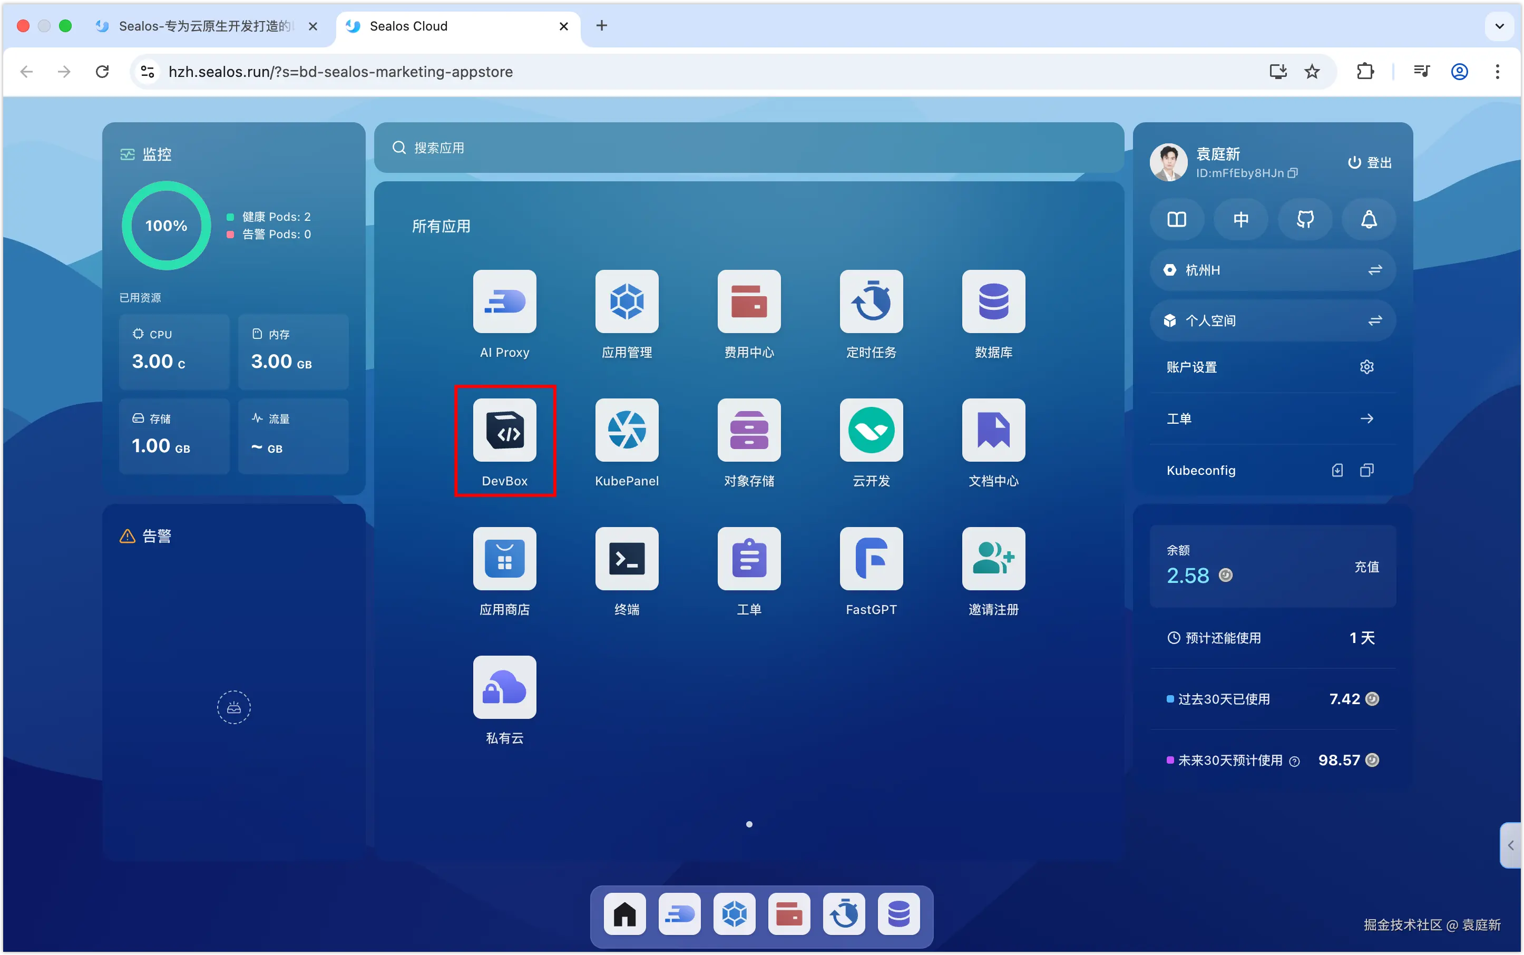Screen dimensions: 1524x955
Task: Switch region from 杭州H
Action: pos(1375,270)
